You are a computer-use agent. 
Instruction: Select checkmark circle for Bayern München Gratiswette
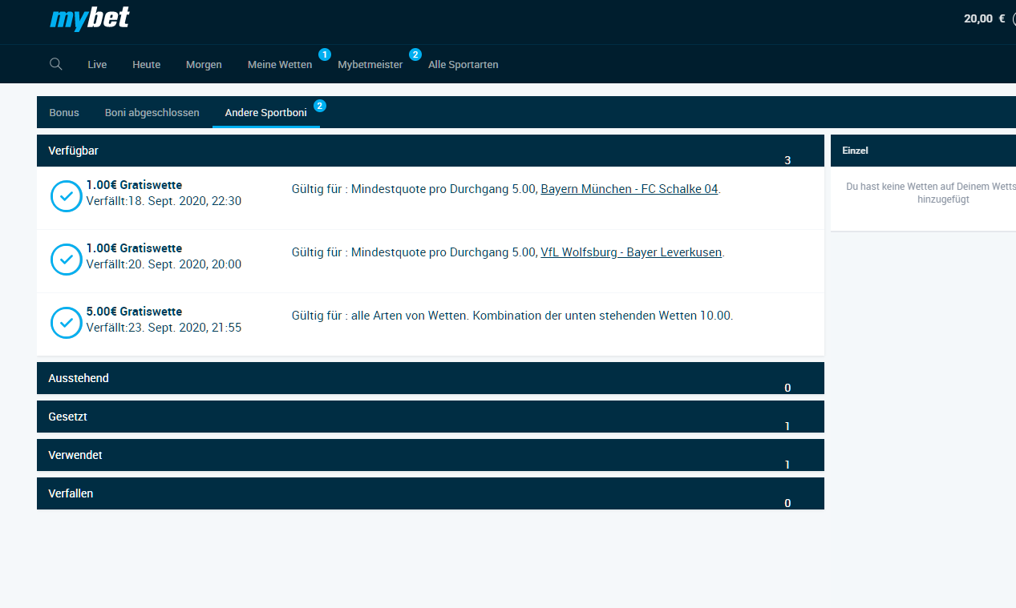[67, 196]
